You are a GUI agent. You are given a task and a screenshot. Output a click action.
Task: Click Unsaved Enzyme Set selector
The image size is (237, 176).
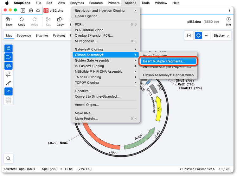pyautogui.click(x=197, y=169)
